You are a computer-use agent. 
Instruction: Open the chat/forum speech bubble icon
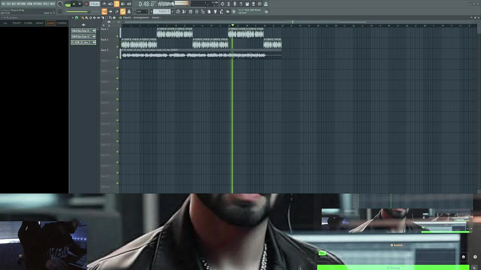pos(260,4)
